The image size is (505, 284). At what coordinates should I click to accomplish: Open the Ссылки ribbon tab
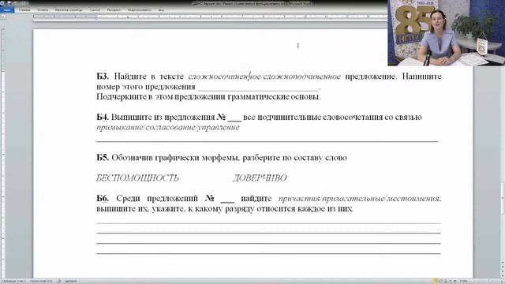95,10
